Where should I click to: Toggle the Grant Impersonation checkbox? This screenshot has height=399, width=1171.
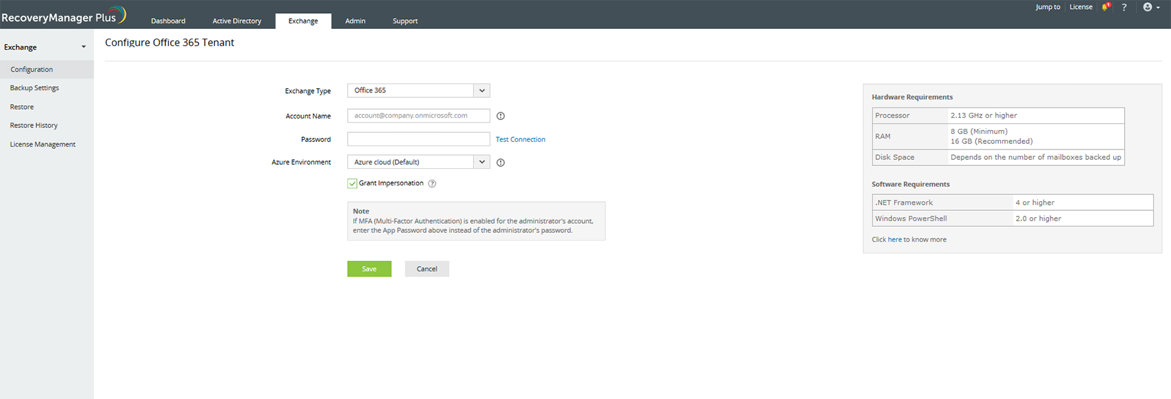(x=352, y=183)
